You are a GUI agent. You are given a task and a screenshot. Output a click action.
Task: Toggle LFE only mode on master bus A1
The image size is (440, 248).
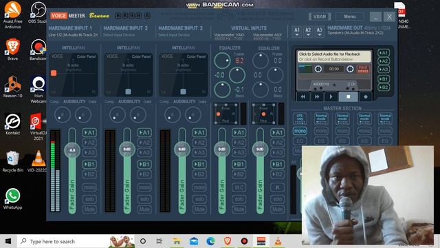click(300, 118)
